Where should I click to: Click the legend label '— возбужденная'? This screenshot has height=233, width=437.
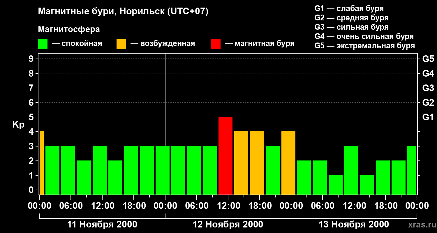coord(163,44)
